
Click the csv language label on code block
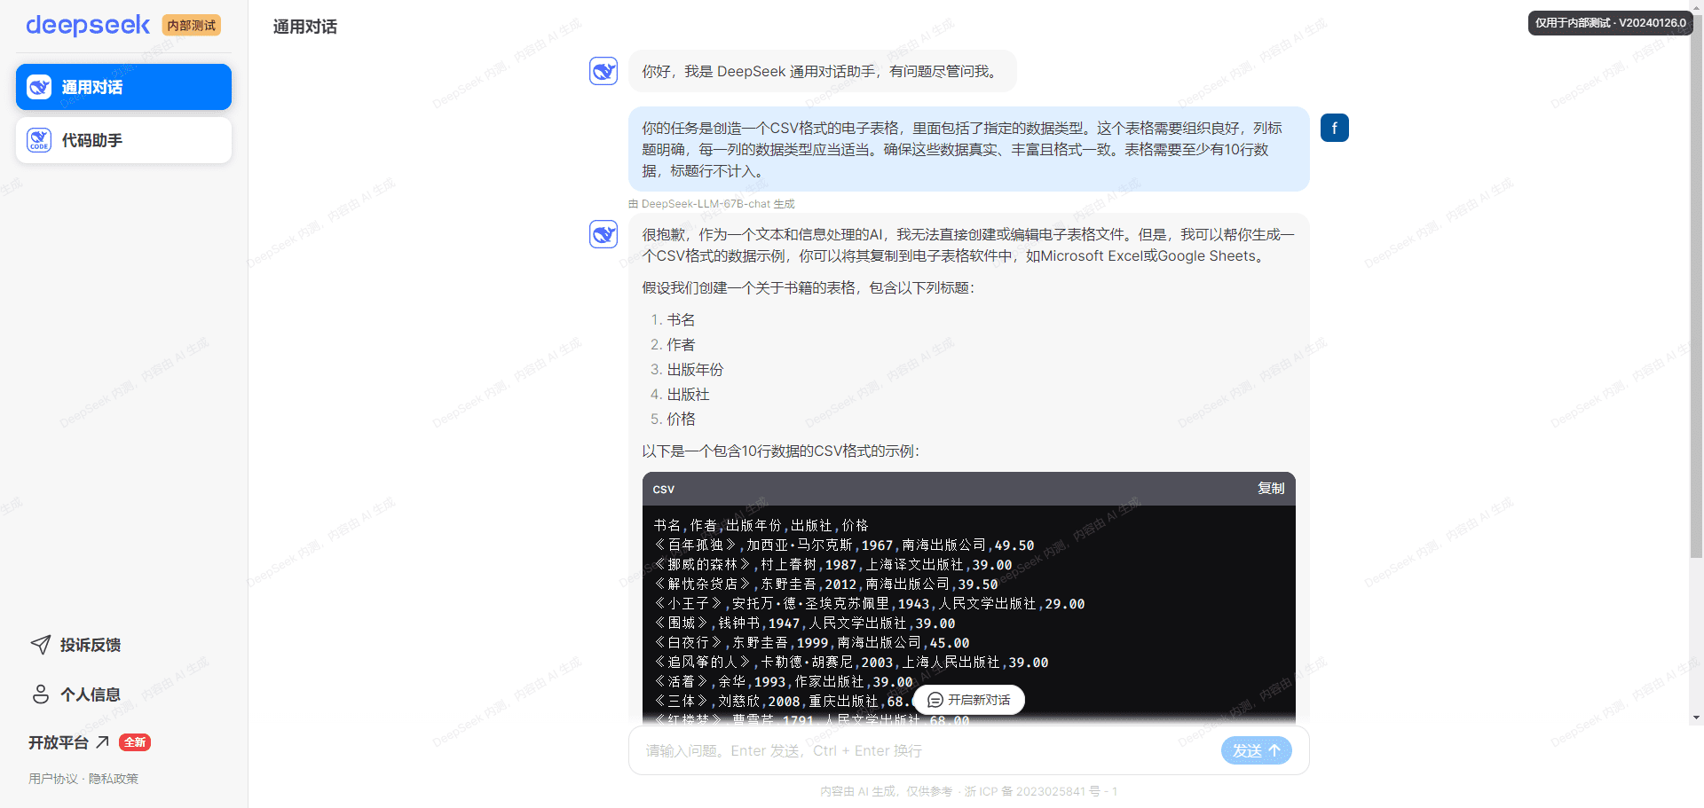[664, 490]
